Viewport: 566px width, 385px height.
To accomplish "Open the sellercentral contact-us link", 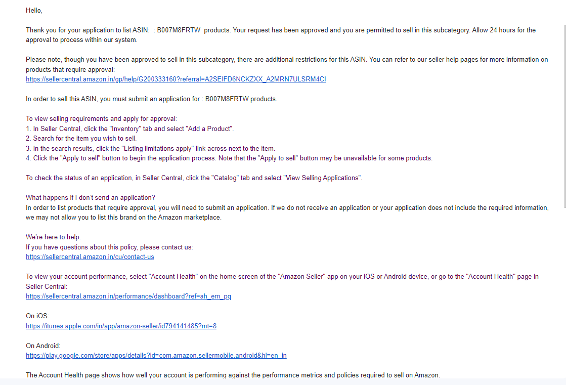I will 90,257.
